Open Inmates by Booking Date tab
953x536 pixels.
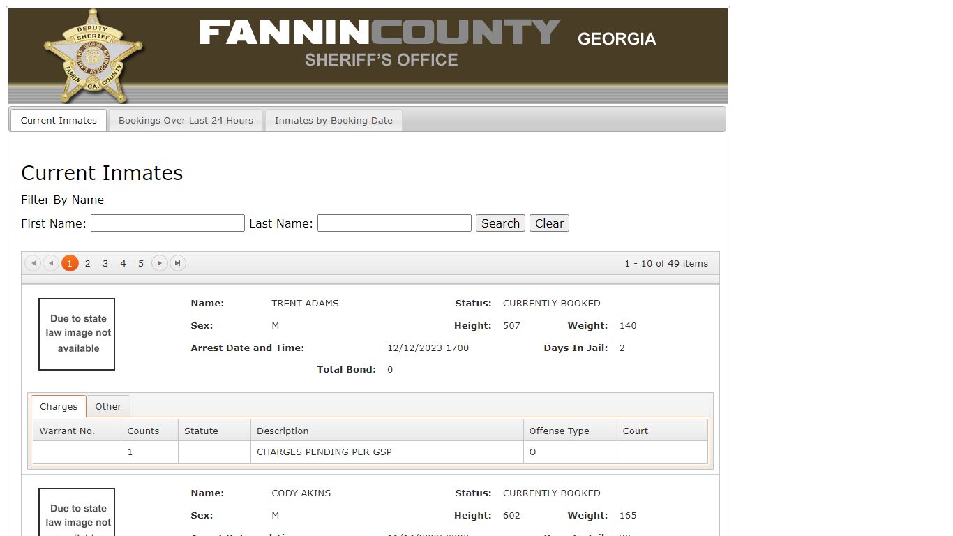pyautogui.click(x=333, y=120)
